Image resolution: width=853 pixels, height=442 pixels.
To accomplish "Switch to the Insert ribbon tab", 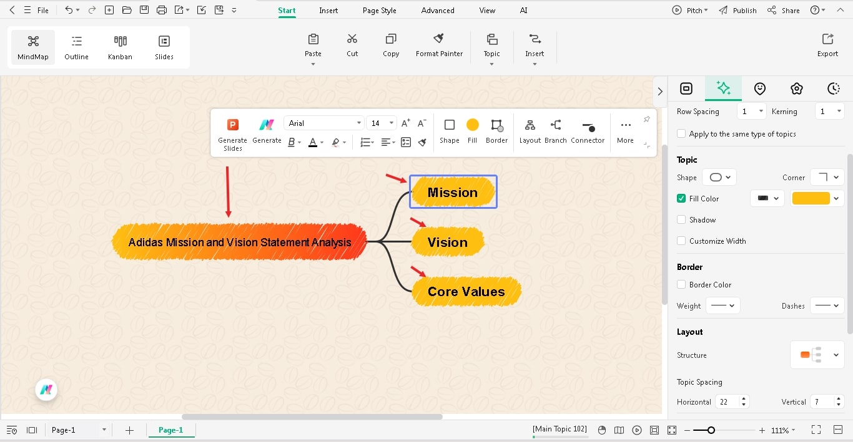I will point(328,11).
